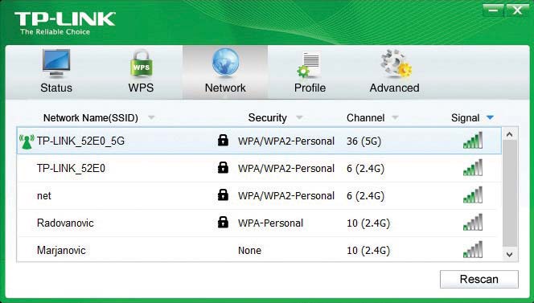The width and height of the screenshot is (534, 303).
Task: Minimize the TP-LINK utility window
Action: pos(493,10)
